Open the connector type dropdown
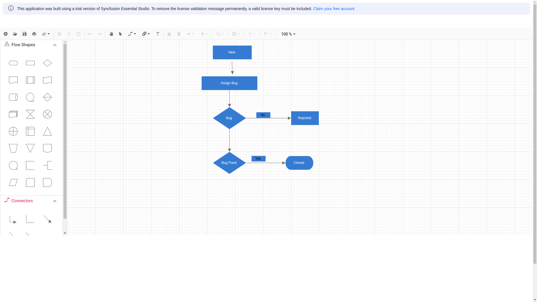The width and height of the screenshot is (537, 302). tap(132, 34)
